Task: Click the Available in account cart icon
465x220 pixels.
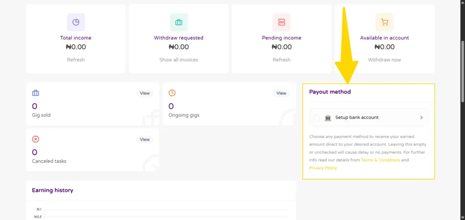Action: (x=384, y=22)
